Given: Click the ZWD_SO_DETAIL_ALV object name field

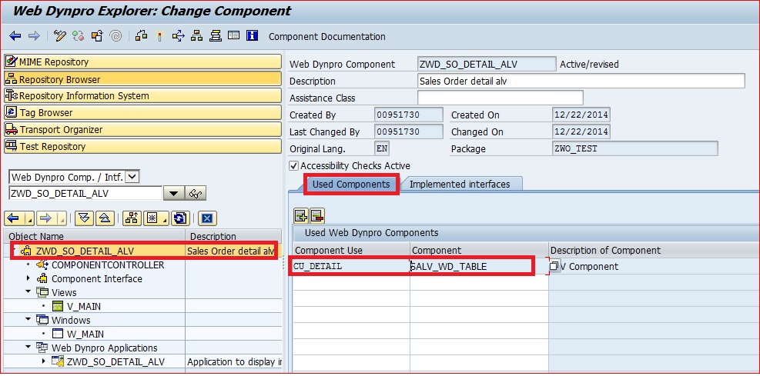Looking at the screenshot, I should tap(85, 194).
